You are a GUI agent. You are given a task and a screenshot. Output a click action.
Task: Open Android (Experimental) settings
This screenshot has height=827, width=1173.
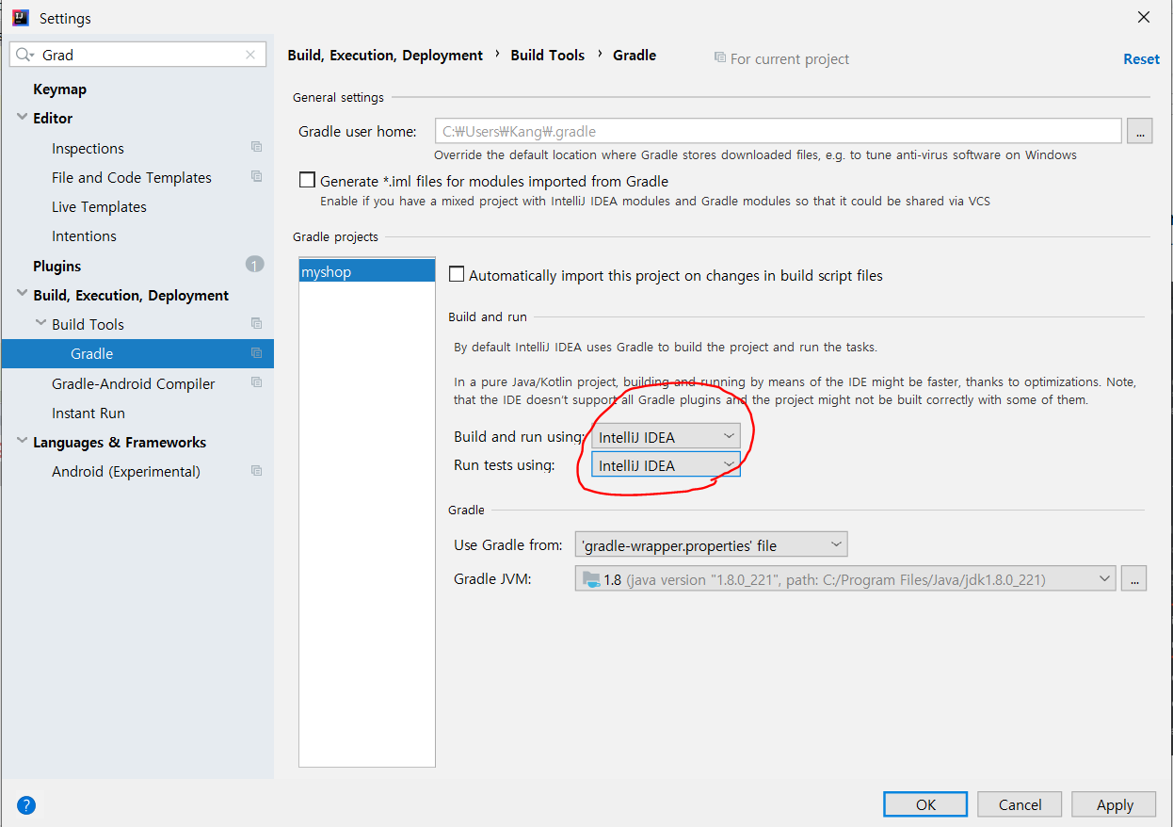point(126,471)
